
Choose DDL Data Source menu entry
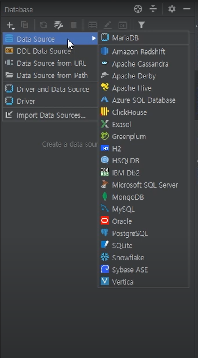(x=50, y=51)
